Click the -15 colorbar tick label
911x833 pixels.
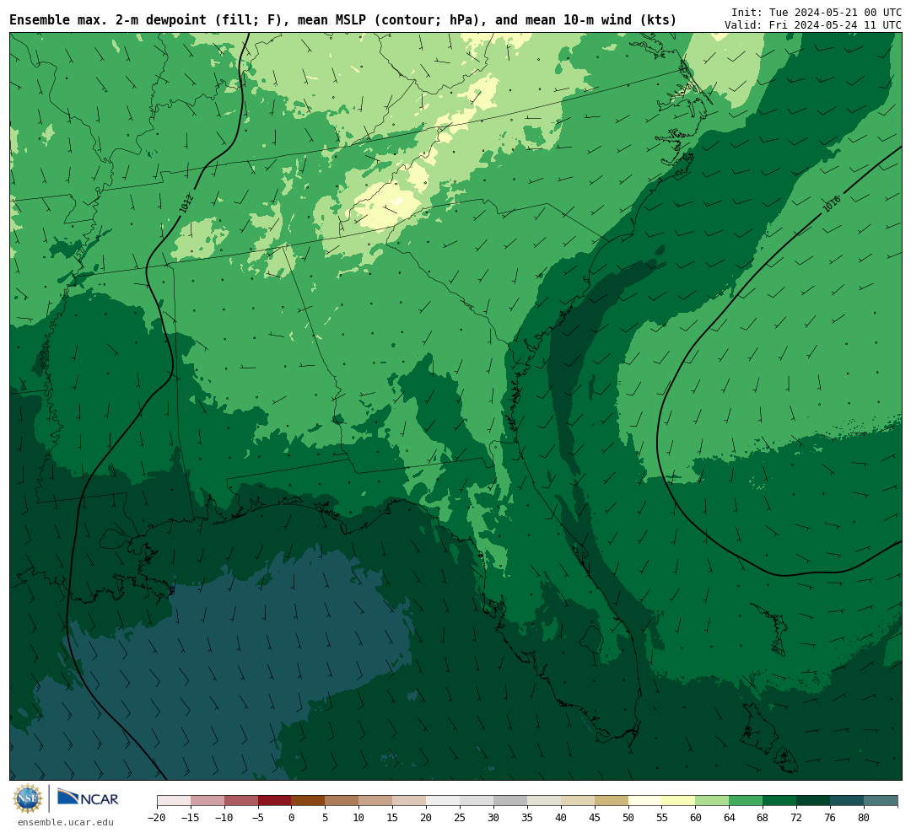point(191,818)
